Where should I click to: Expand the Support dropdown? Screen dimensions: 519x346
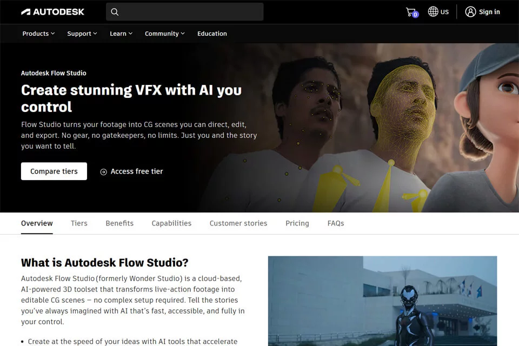pos(82,34)
